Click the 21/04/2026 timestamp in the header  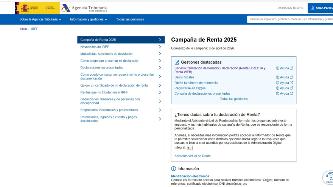291,8
